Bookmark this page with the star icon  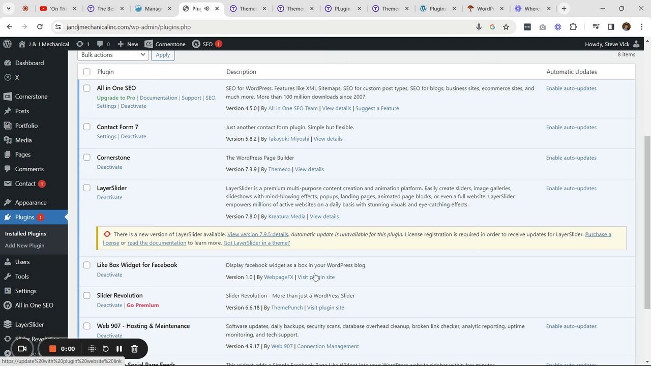pos(506,27)
